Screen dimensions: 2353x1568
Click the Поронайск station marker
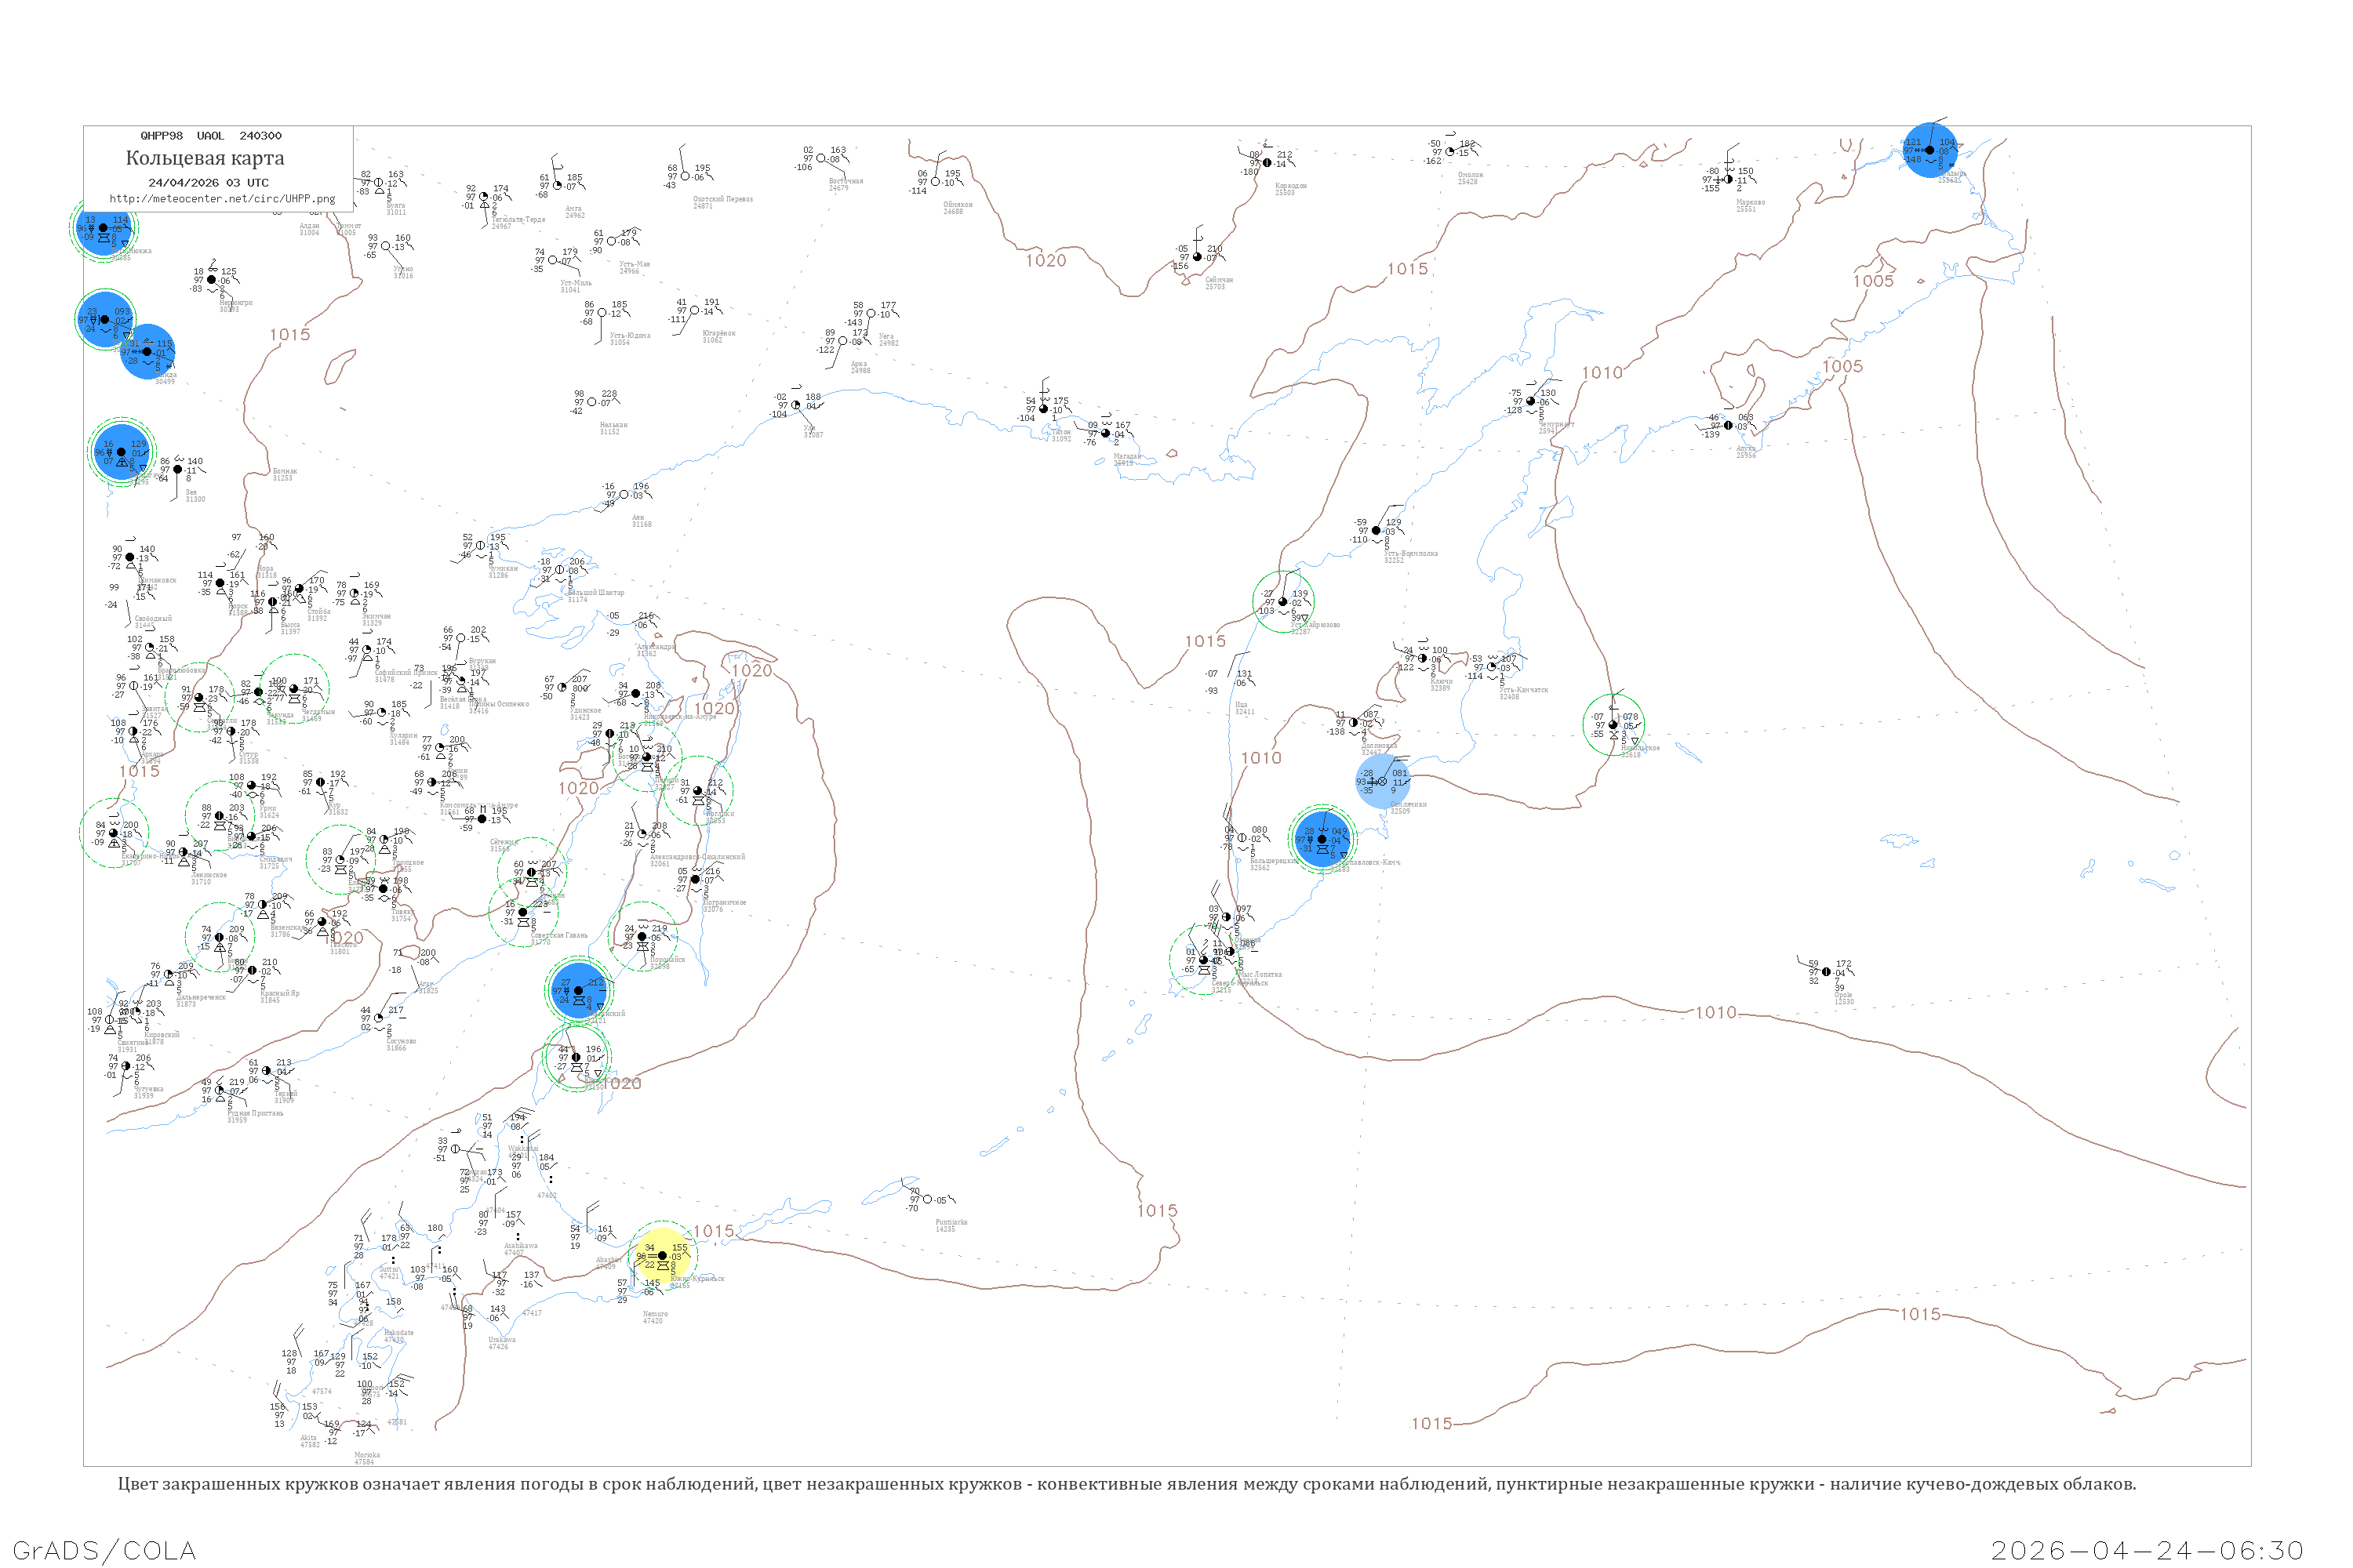pos(642,936)
